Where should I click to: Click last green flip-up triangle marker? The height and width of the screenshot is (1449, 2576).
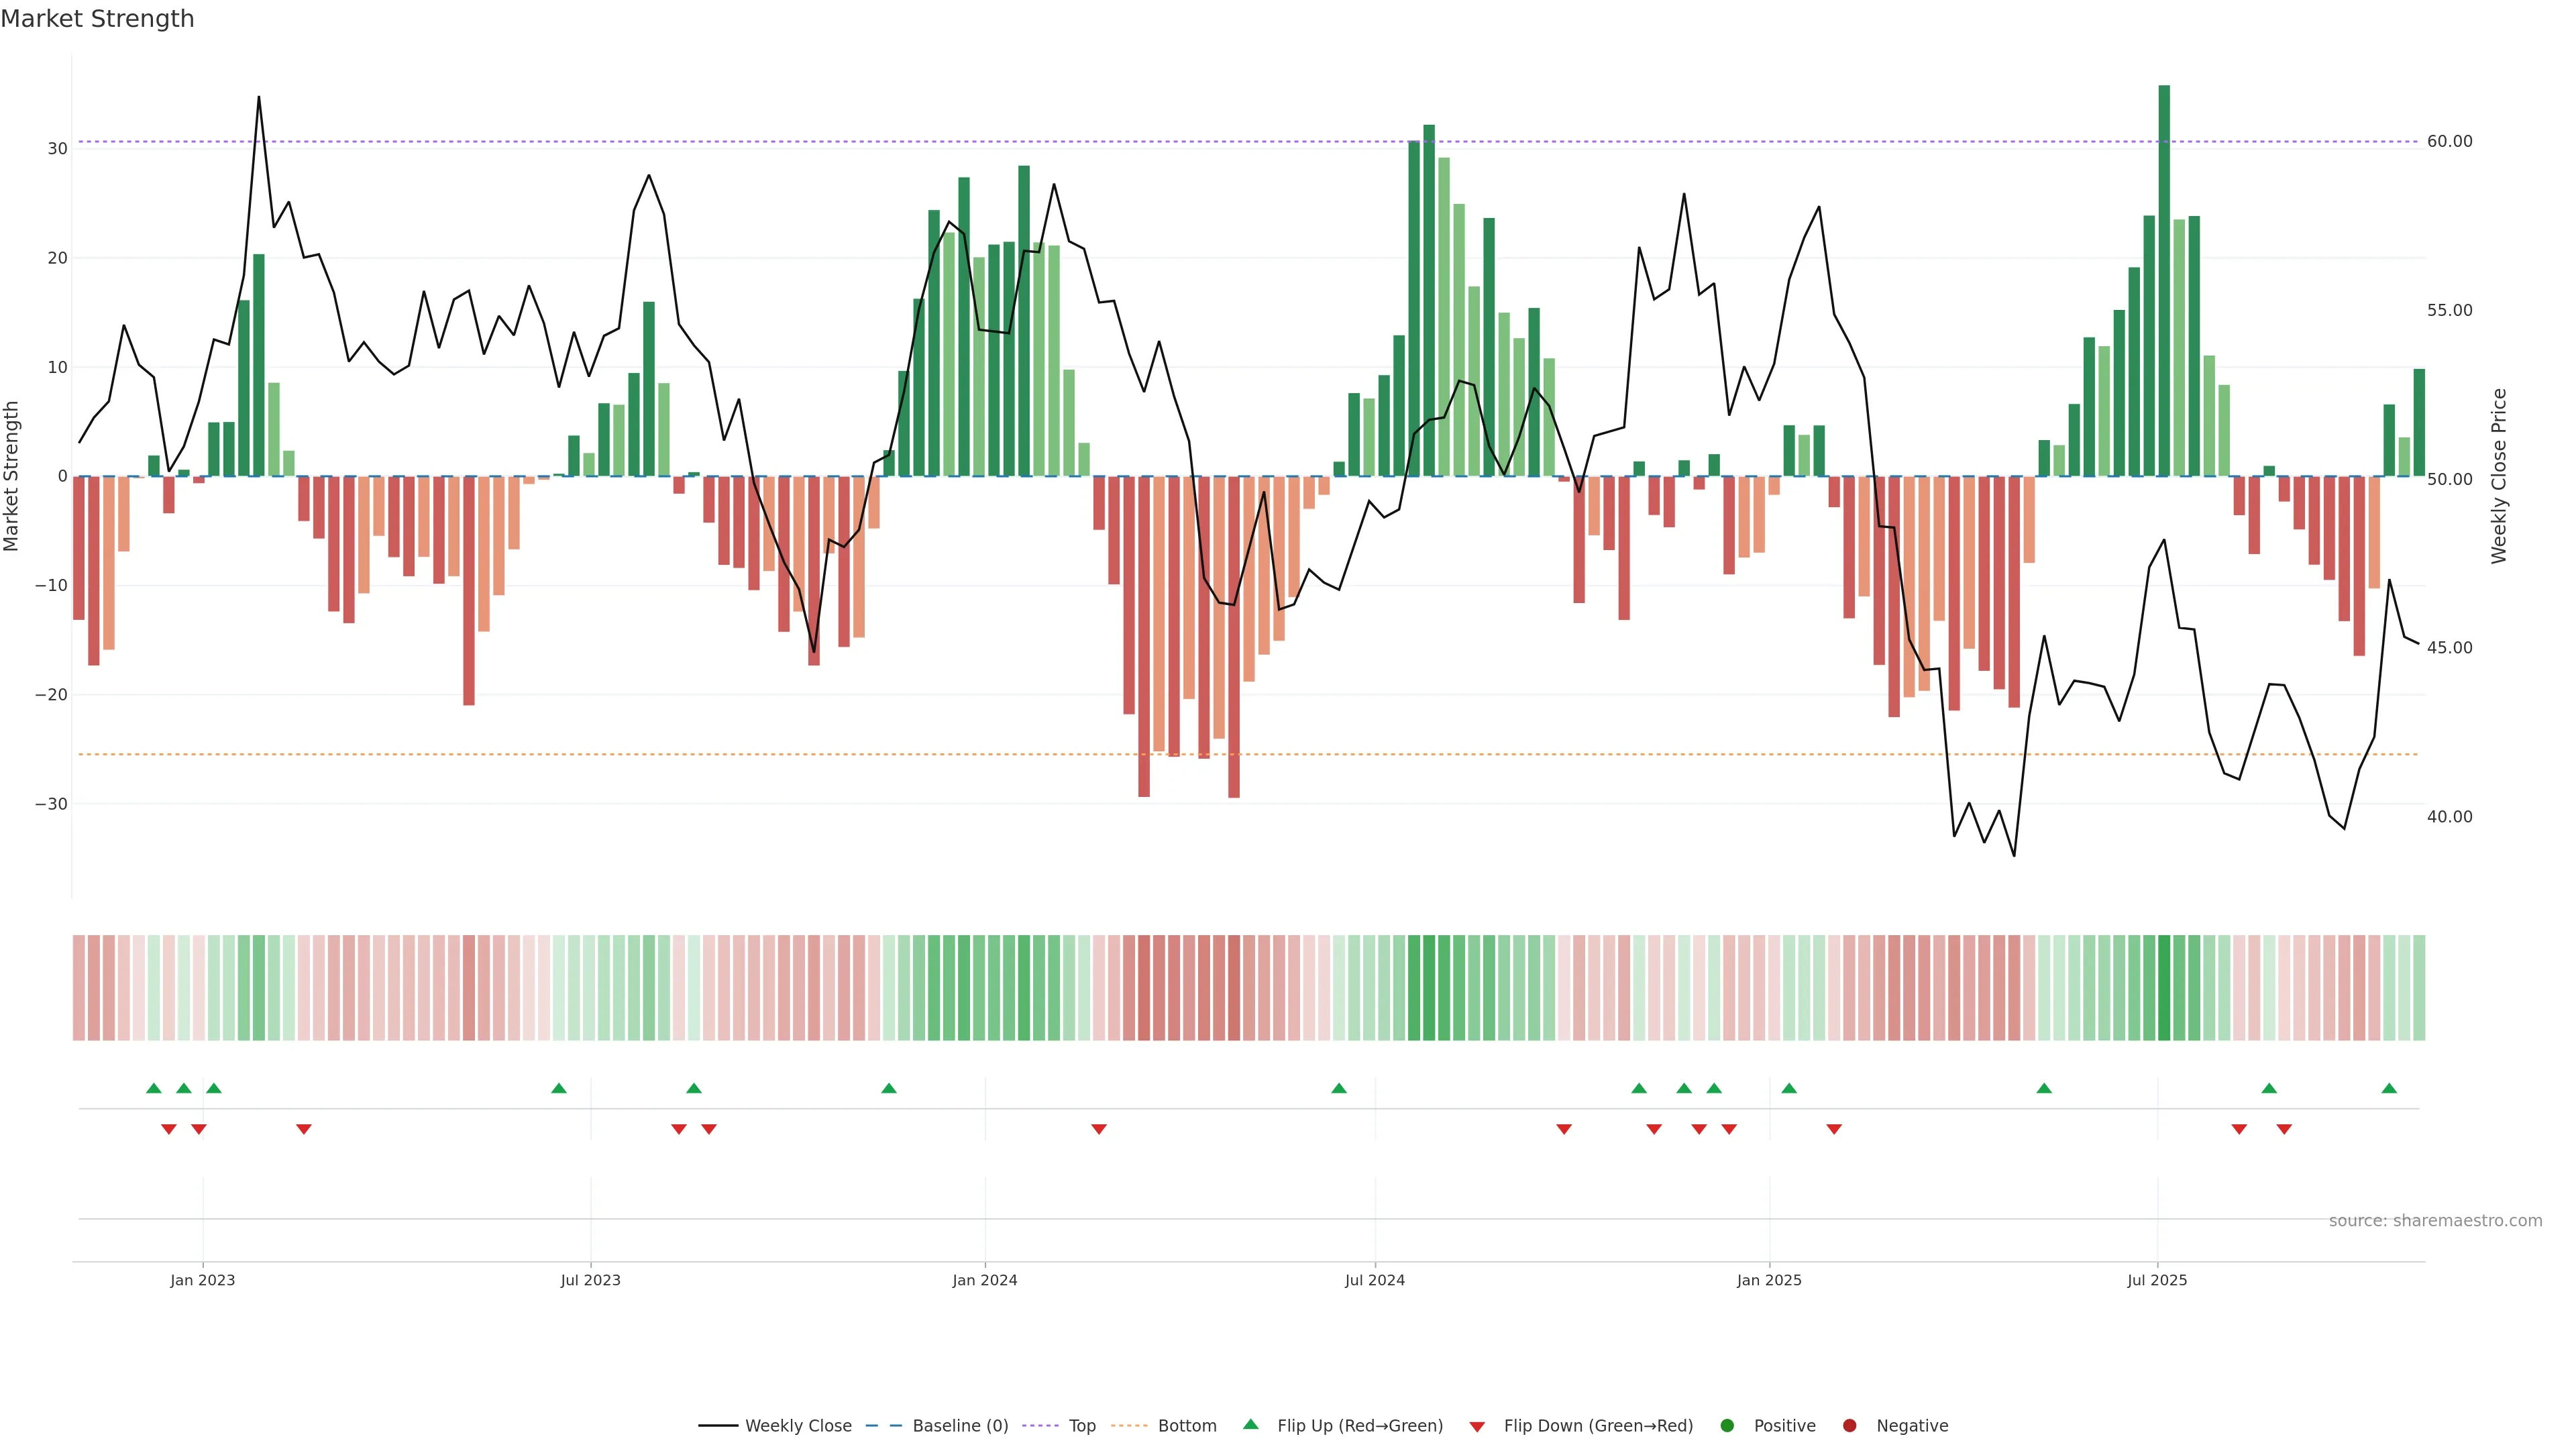2389,1088
